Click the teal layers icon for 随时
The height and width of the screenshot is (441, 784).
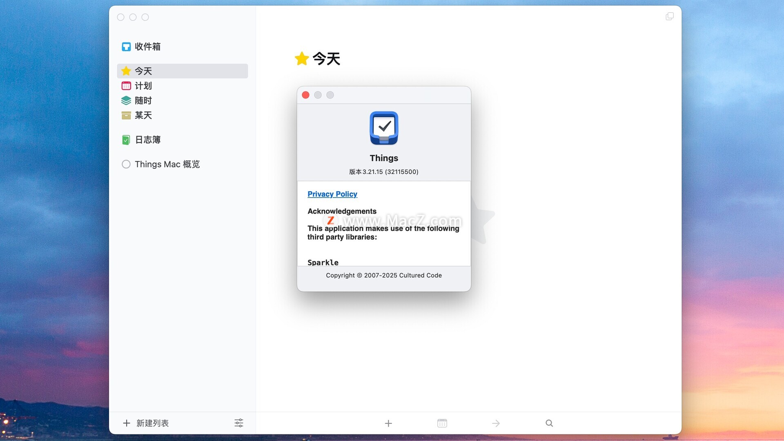tap(126, 100)
